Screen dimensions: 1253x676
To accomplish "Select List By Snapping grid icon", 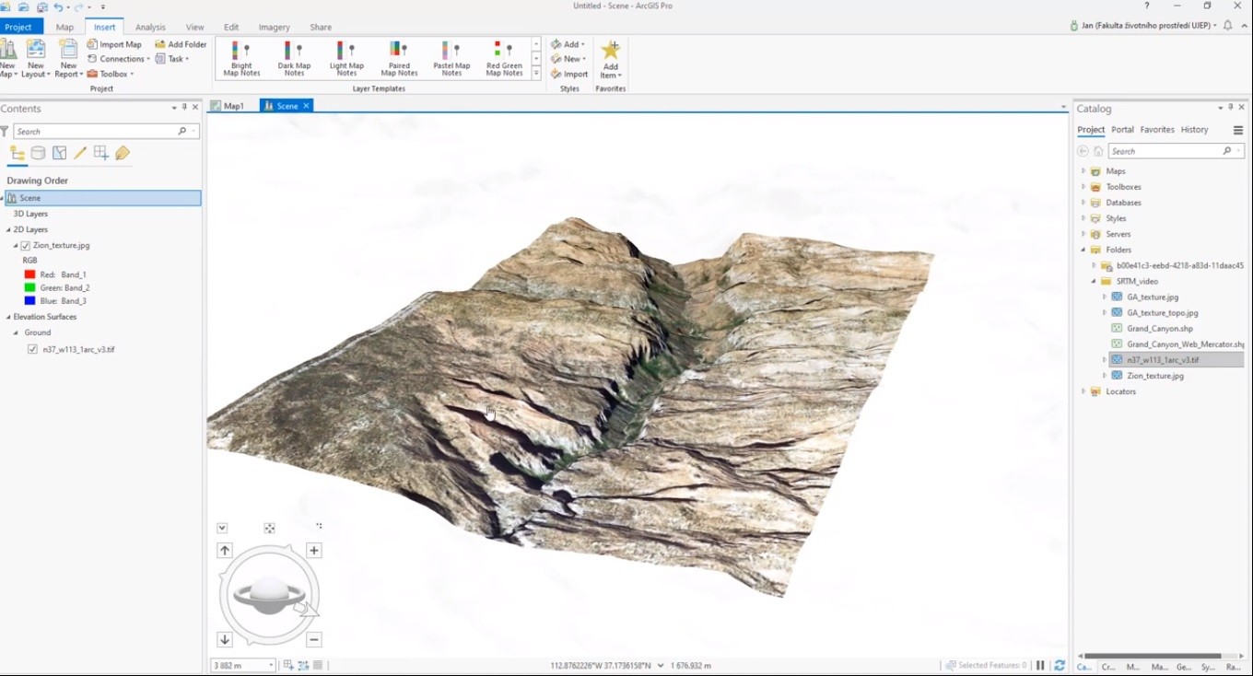I will (101, 154).
